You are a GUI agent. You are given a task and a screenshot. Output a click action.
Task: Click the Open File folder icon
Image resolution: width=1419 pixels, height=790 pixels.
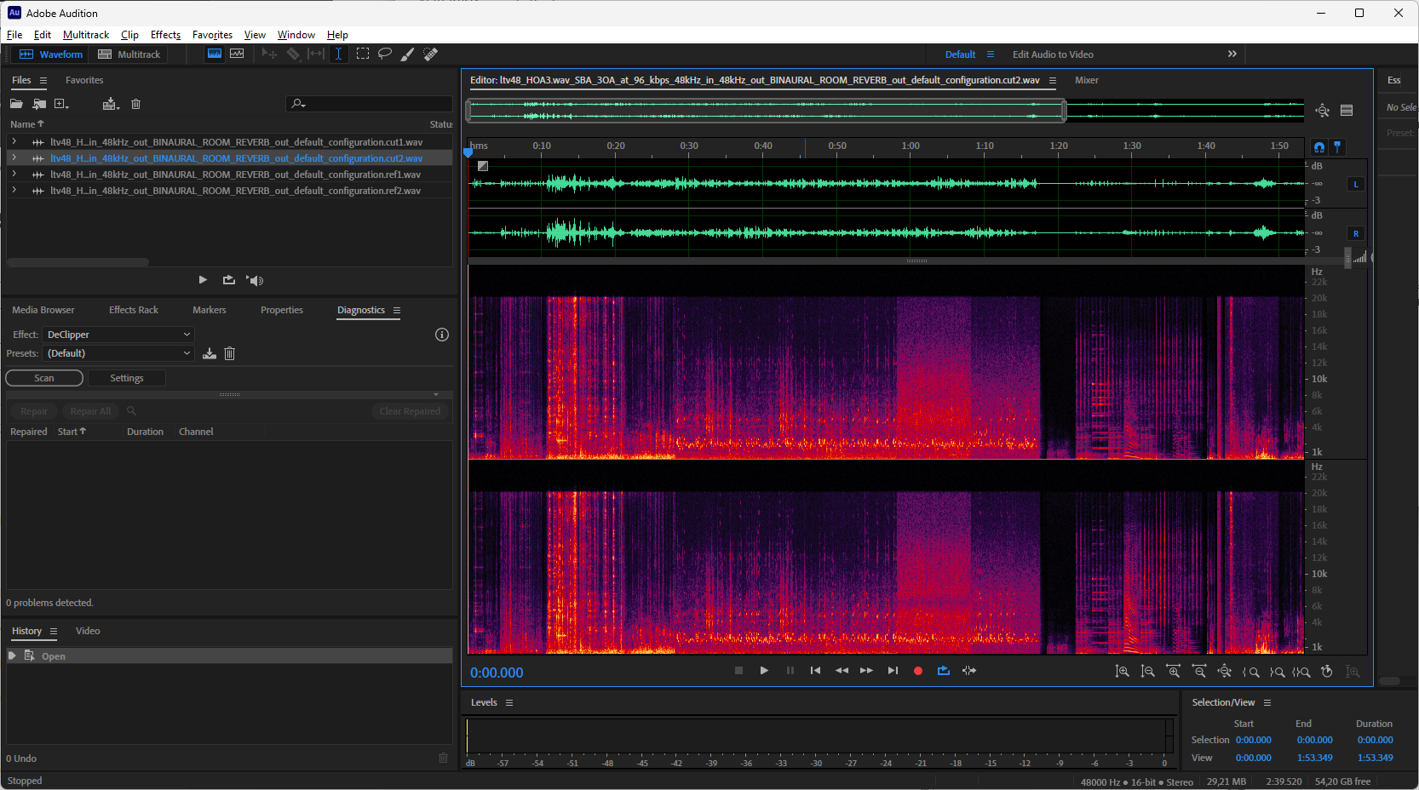click(x=16, y=104)
